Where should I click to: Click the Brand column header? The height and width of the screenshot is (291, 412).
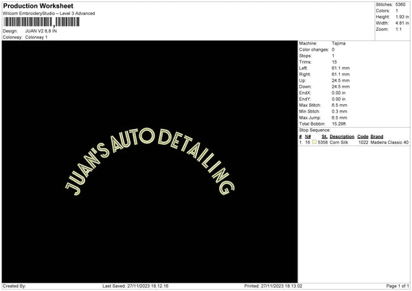click(x=377, y=137)
